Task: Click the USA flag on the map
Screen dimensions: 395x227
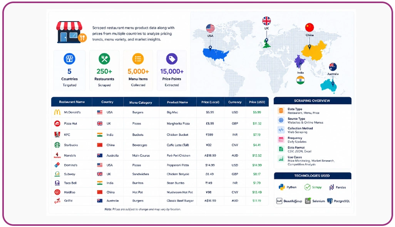Action: 210,28
